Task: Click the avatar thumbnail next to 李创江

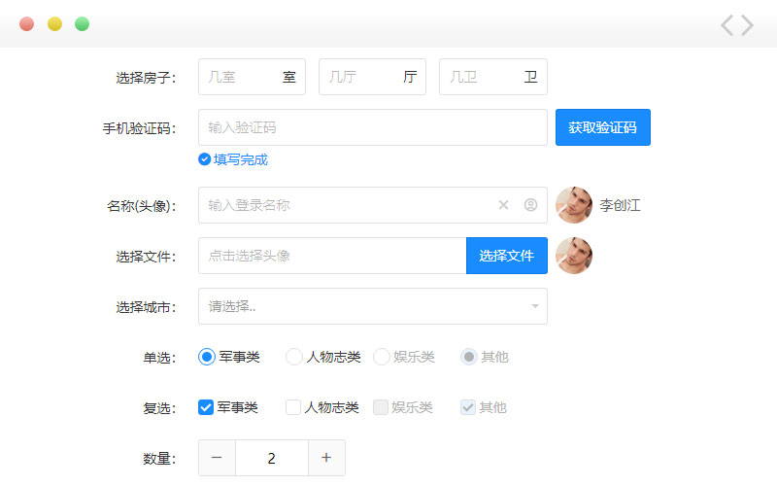Action: (574, 205)
